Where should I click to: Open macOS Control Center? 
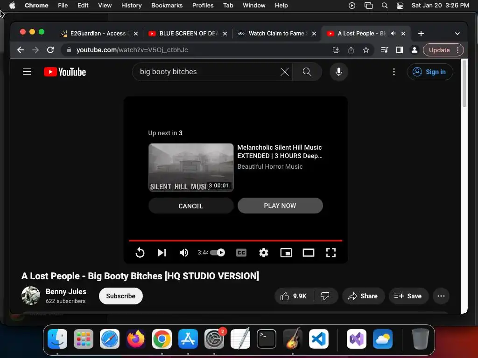(400, 6)
